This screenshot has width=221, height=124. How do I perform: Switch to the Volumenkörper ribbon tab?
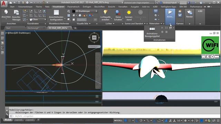[x=25, y=7]
